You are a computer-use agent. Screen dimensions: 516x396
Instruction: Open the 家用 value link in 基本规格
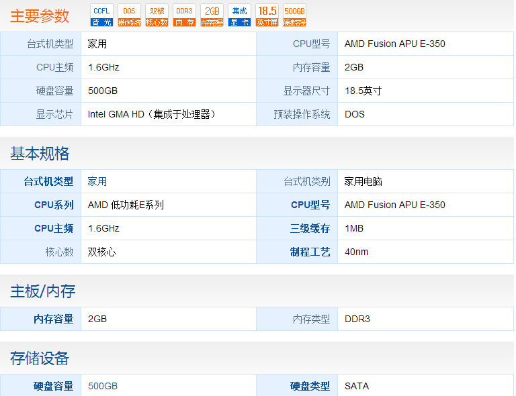97,181
